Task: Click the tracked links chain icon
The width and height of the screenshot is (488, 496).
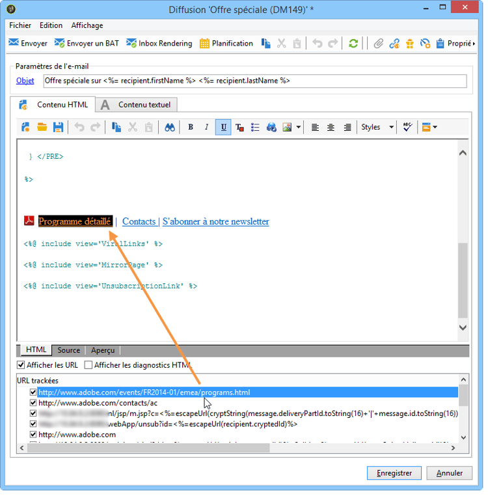Action: [394, 44]
